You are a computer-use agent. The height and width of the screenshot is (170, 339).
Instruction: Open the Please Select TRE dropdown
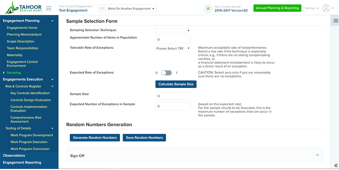173,49
